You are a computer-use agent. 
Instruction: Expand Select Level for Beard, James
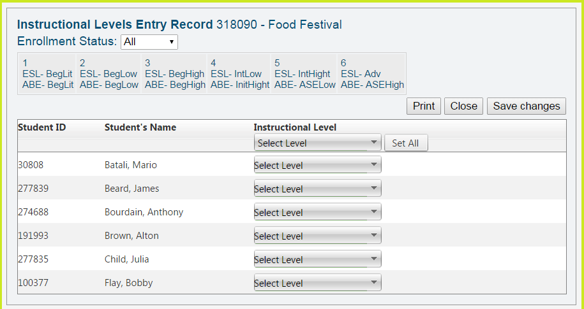317,189
